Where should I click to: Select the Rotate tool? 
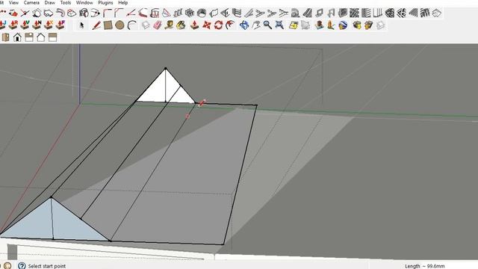(x=218, y=25)
